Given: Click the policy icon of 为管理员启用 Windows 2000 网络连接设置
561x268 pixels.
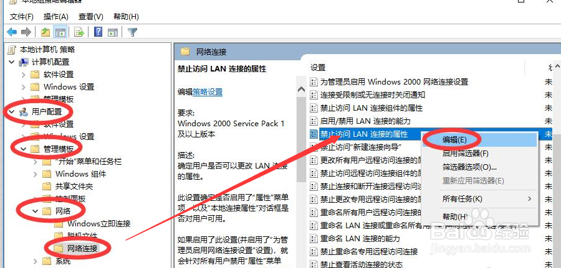Looking at the screenshot, I should [x=314, y=81].
